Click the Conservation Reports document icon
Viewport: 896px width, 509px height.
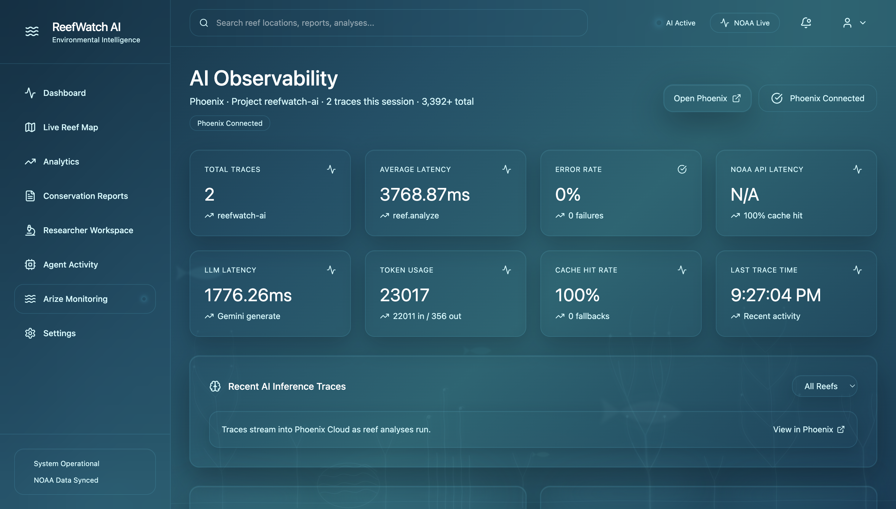[30, 196]
